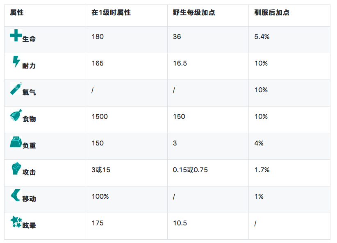Click the fist attack icon
The image size is (337, 243).
pyautogui.click(x=16, y=168)
